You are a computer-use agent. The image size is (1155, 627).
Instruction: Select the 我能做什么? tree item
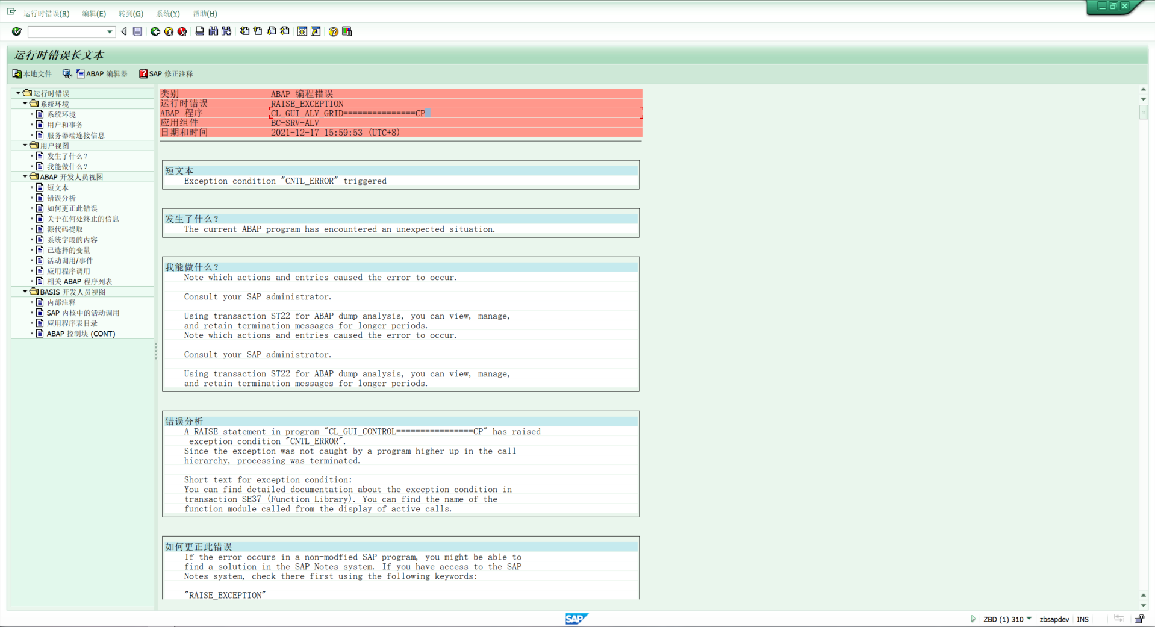(67, 167)
